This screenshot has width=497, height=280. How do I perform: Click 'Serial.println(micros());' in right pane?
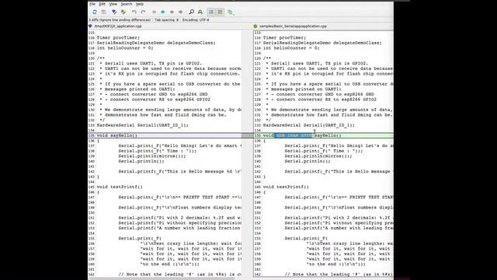point(318,156)
